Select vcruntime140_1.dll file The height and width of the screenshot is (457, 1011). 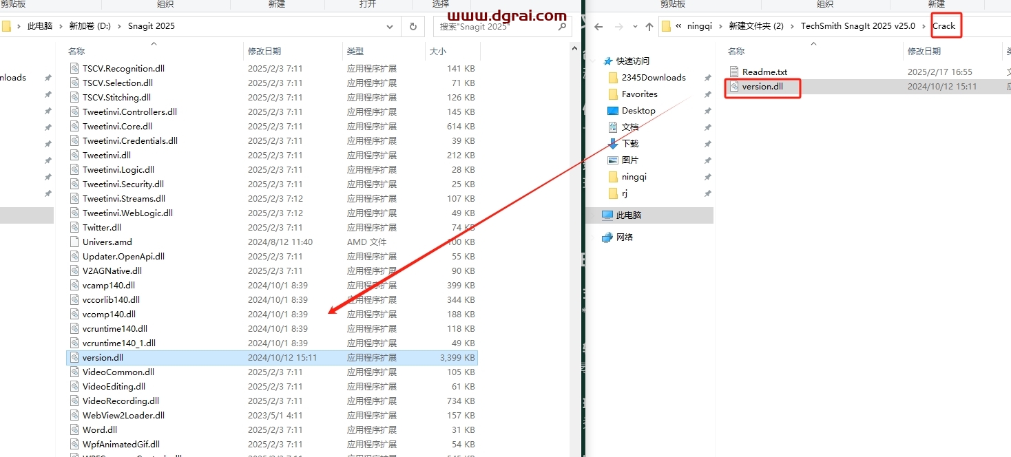(x=119, y=343)
